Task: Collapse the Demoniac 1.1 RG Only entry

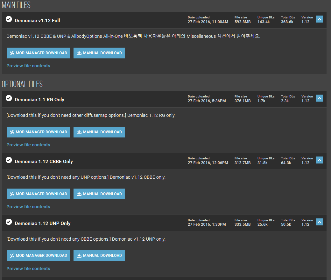Action: pos(320,98)
